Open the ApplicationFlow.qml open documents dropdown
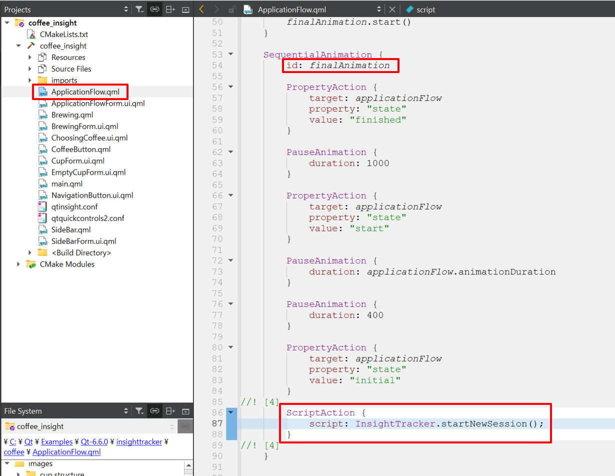615x476 pixels. pyautogui.click(x=379, y=10)
